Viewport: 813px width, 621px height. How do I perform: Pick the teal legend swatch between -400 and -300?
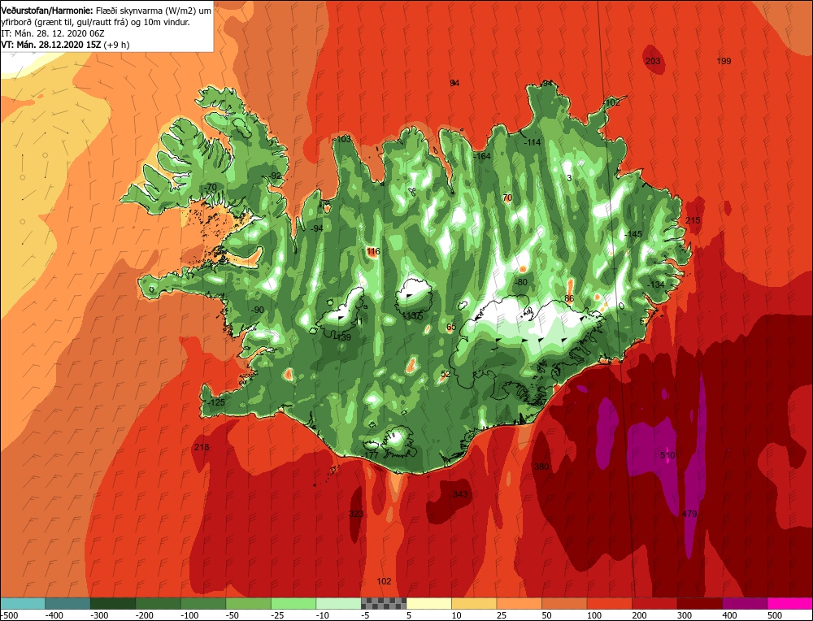click(x=67, y=603)
